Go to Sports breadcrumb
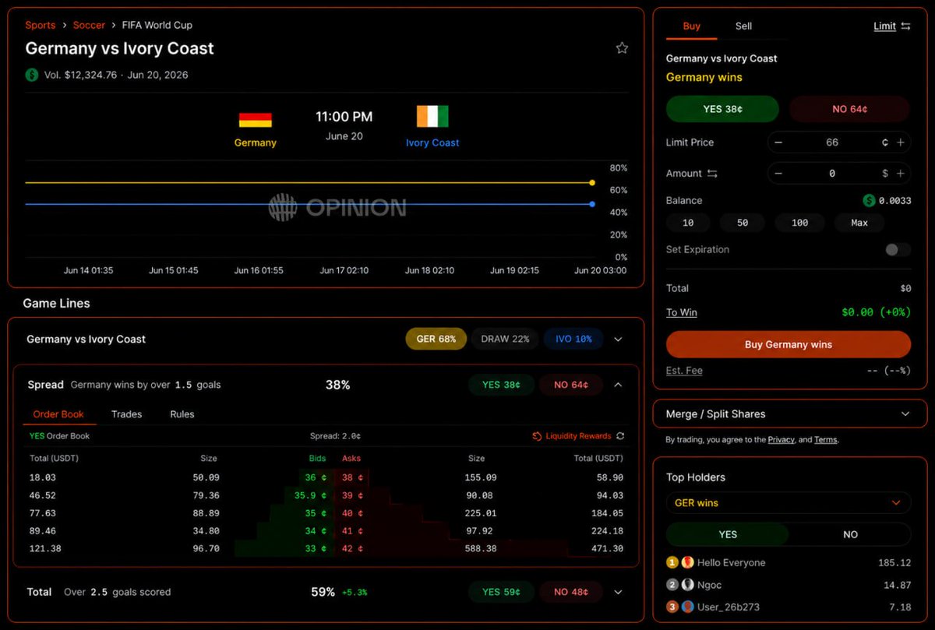This screenshot has width=935, height=630. coord(41,26)
